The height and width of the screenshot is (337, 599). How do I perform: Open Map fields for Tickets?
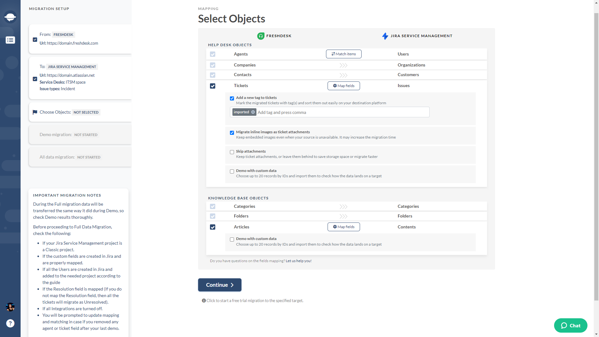point(343,86)
